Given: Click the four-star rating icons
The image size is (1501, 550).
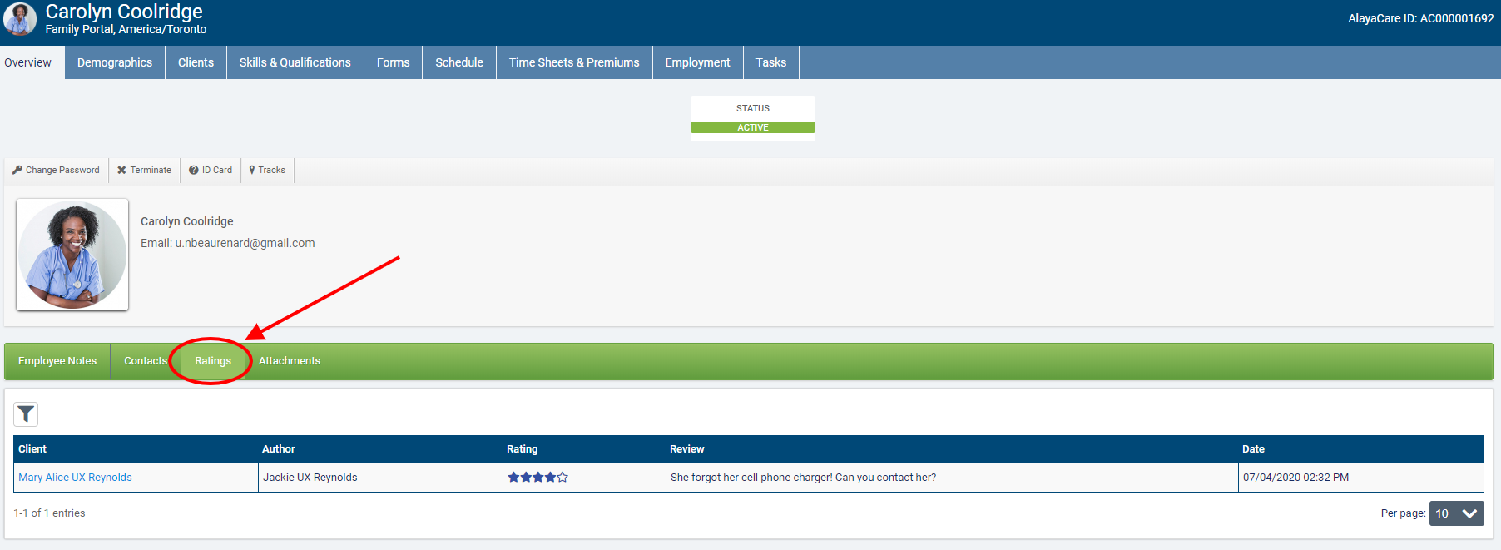Looking at the screenshot, I should pyautogui.click(x=537, y=477).
